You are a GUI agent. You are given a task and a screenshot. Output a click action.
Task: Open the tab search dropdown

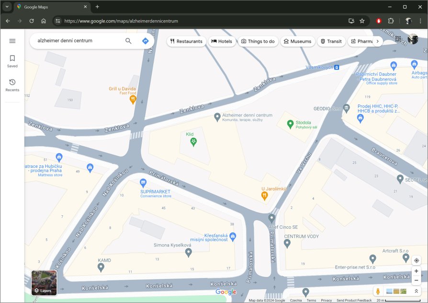(7, 7)
